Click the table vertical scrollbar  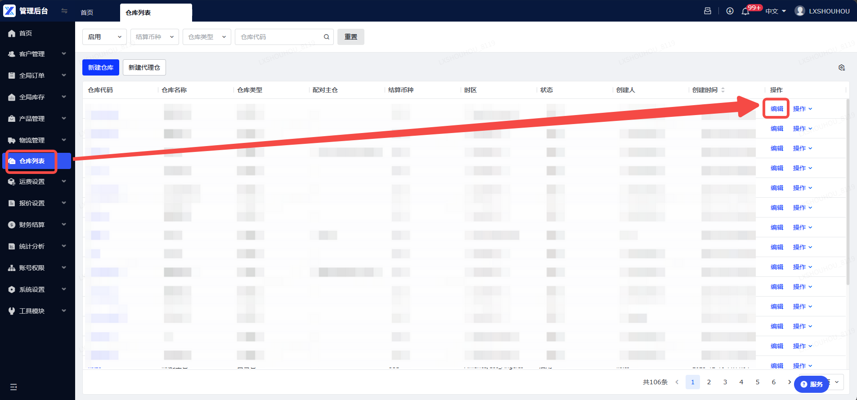tap(848, 192)
